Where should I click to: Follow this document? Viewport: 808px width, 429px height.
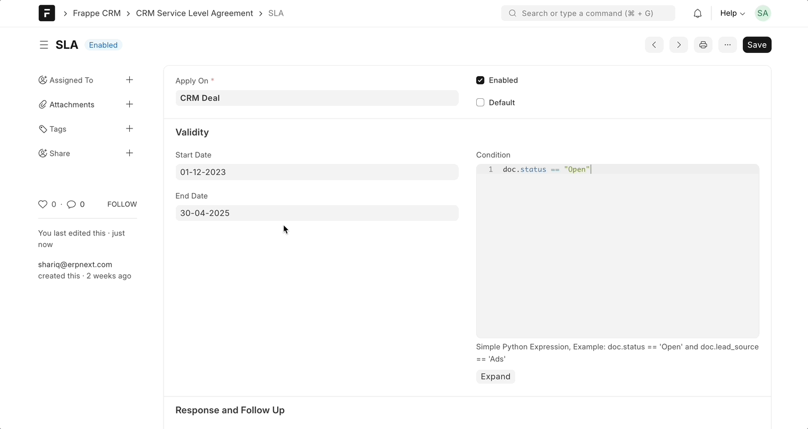(122, 204)
